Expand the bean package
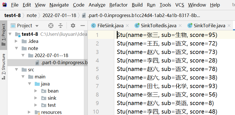This screenshot has height=115, width=235. tap(36, 91)
